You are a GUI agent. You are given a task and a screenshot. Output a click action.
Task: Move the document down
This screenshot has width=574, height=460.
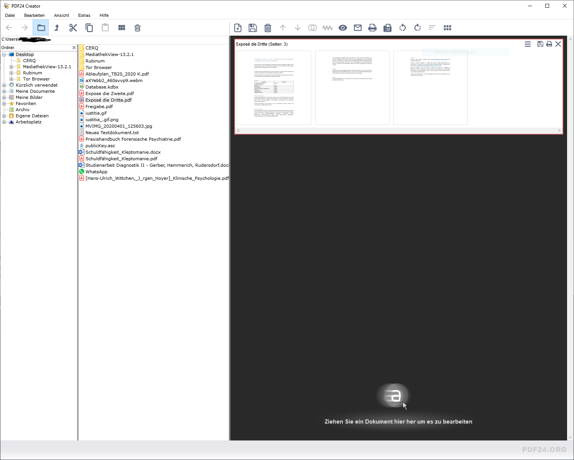[x=298, y=28]
